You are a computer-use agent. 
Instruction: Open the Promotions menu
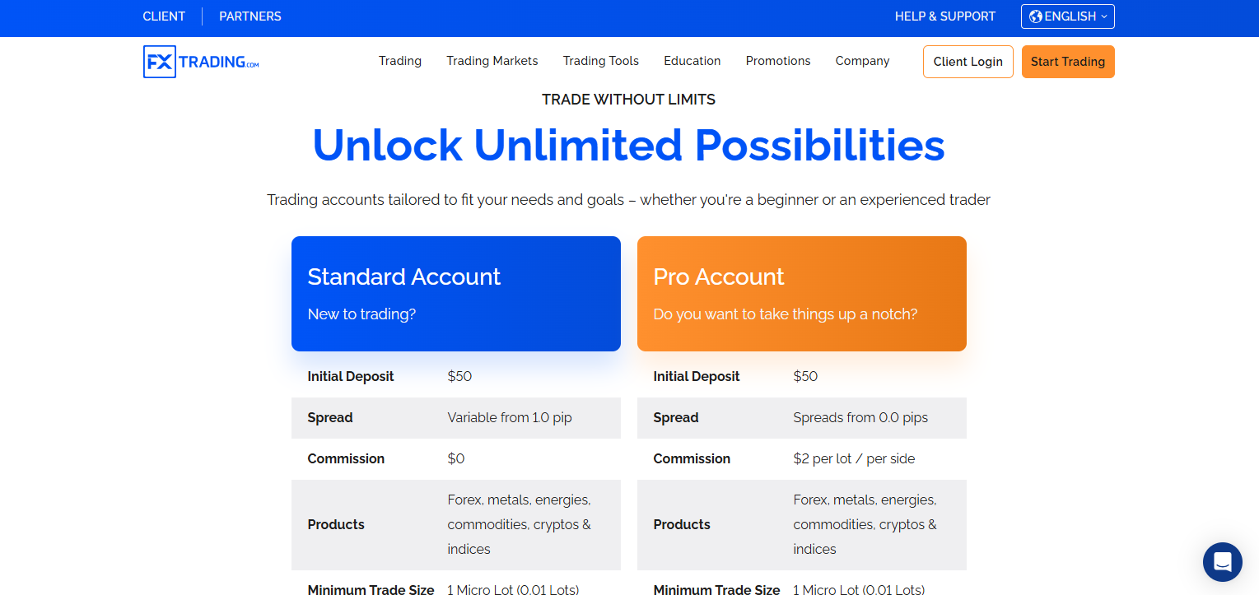(778, 61)
